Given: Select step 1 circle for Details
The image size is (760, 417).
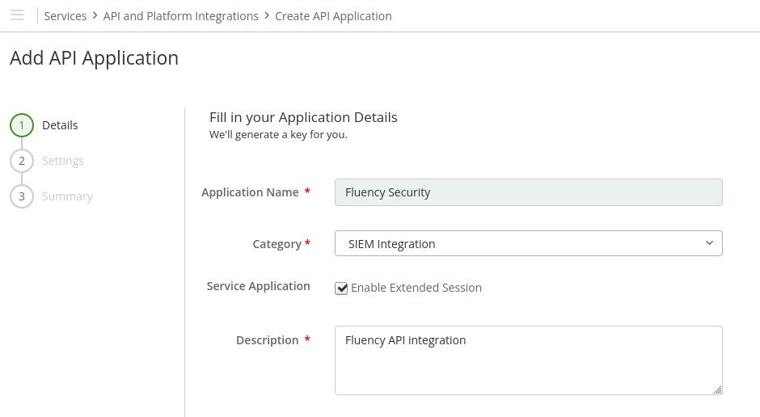Looking at the screenshot, I should (22, 125).
